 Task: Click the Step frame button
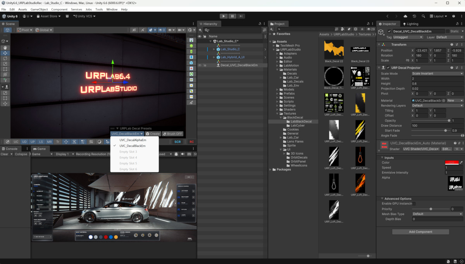[241, 16]
